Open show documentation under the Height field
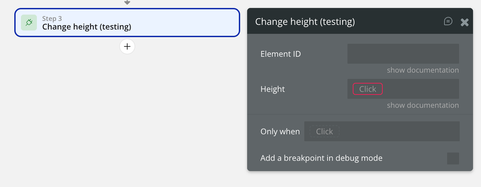 coord(423,105)
